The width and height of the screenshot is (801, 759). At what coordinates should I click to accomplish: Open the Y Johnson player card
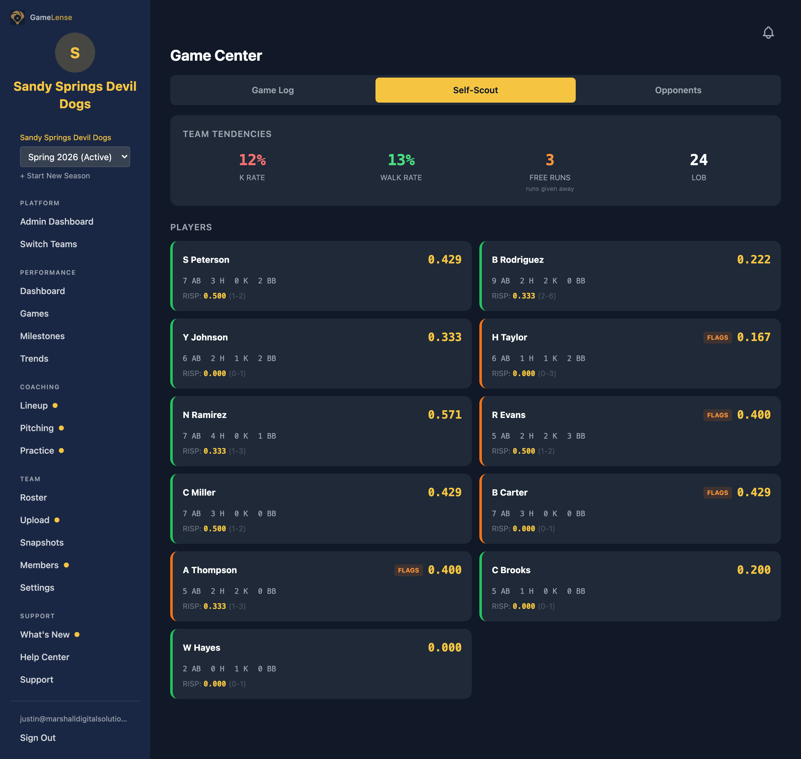pyautogui.click(x=321, y=354)
